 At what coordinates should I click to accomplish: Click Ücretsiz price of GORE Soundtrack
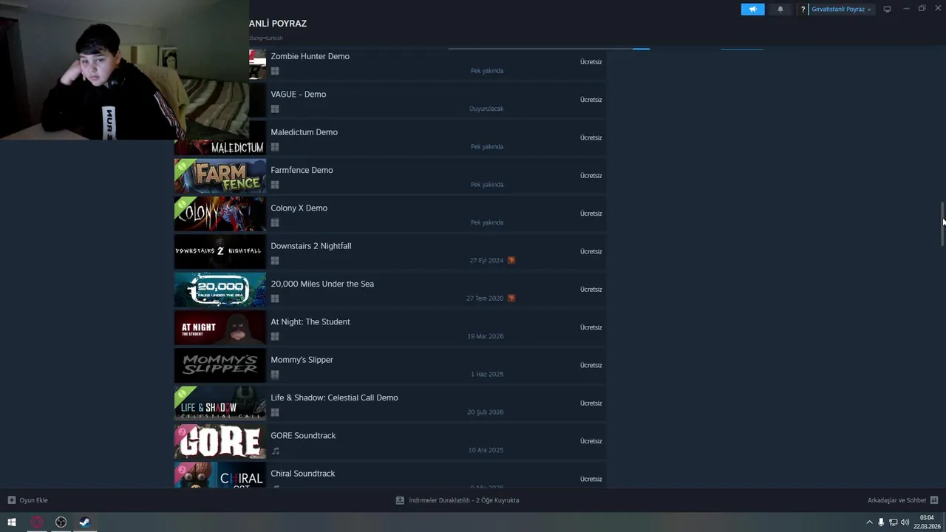pos(591,441)
